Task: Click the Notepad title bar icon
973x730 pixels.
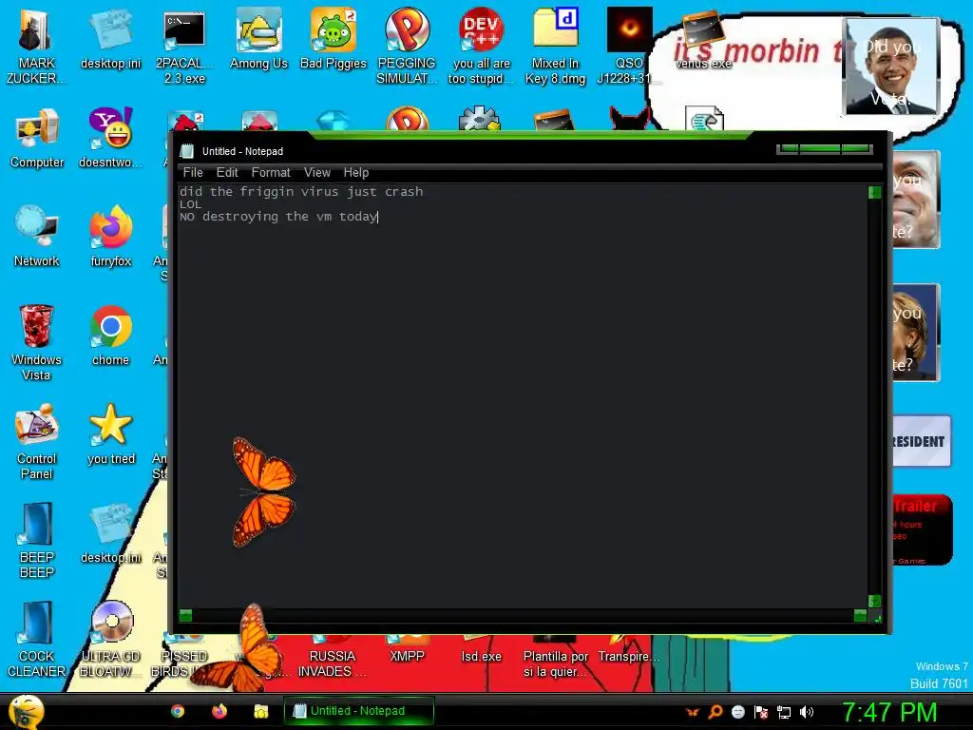Action: click(x=187, y=151)
